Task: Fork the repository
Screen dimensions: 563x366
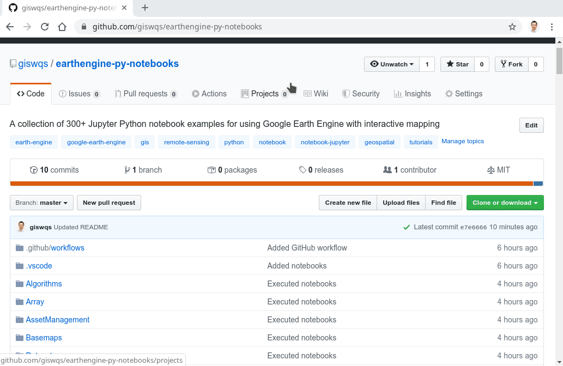Action: [511, 64]
